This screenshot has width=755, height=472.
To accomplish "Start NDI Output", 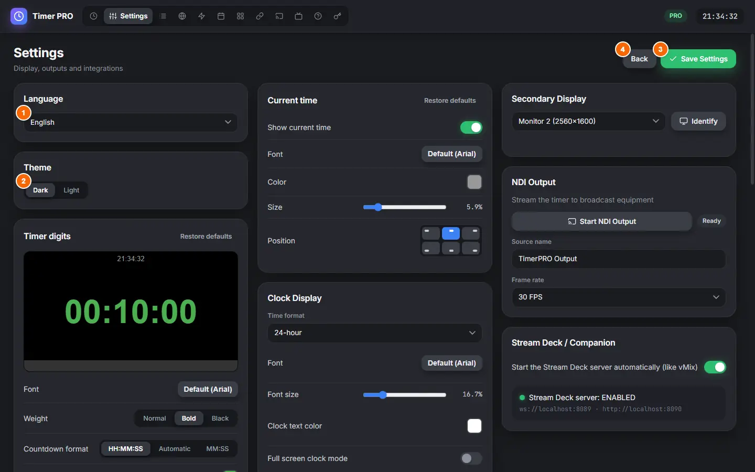I will coord(602,221).
